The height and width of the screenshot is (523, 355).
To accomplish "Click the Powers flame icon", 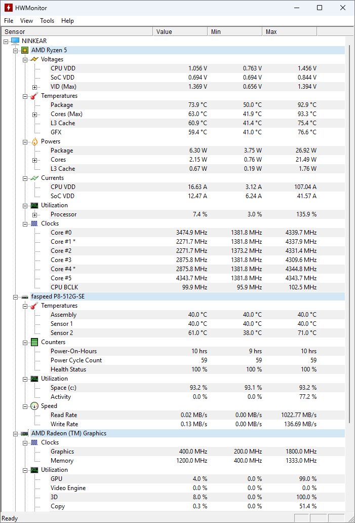I will coord(34,141).
